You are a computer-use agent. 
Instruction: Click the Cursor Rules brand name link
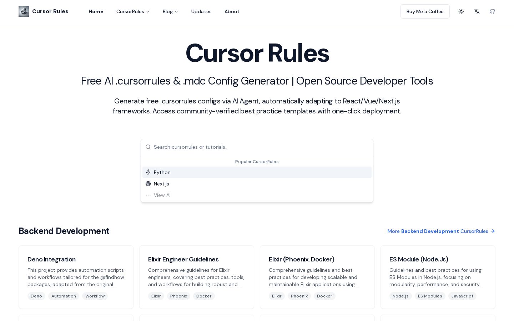[50, 11]
